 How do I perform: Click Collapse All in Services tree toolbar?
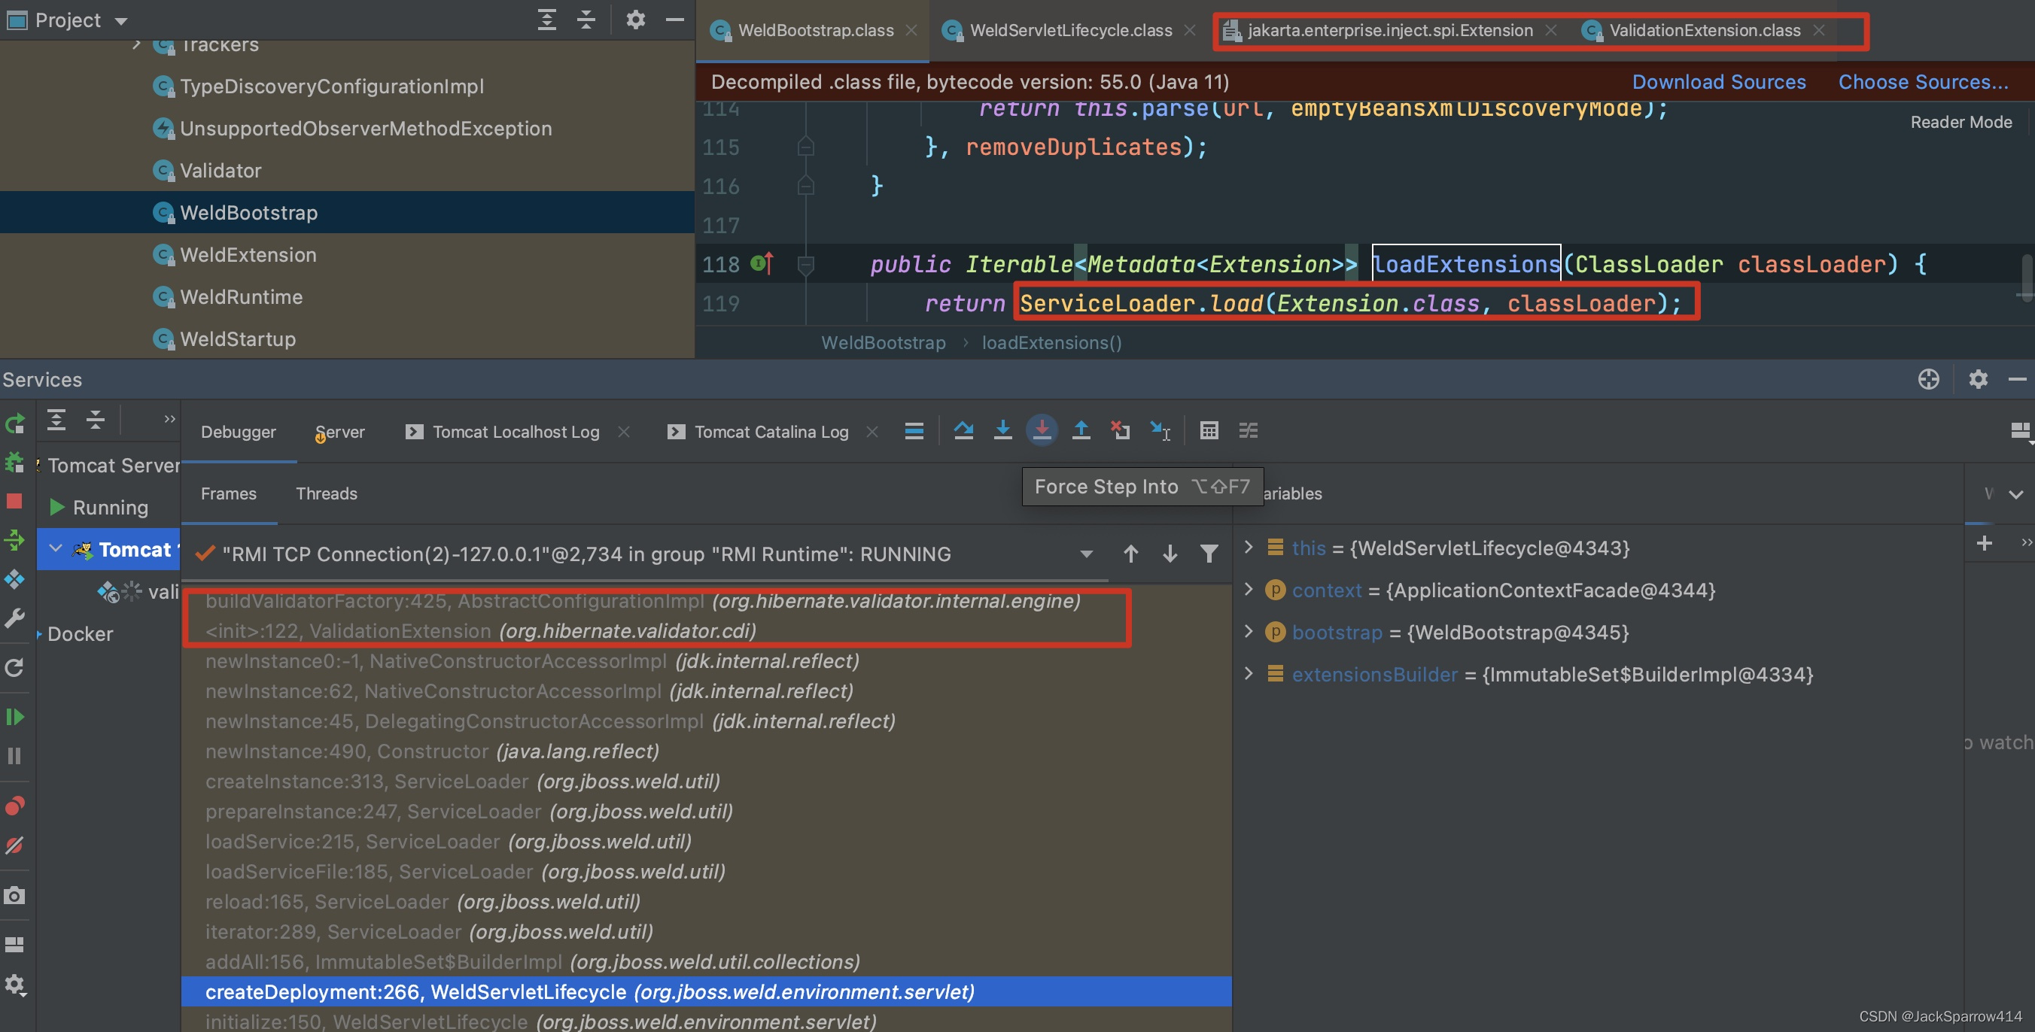click(x=96, y=419)
